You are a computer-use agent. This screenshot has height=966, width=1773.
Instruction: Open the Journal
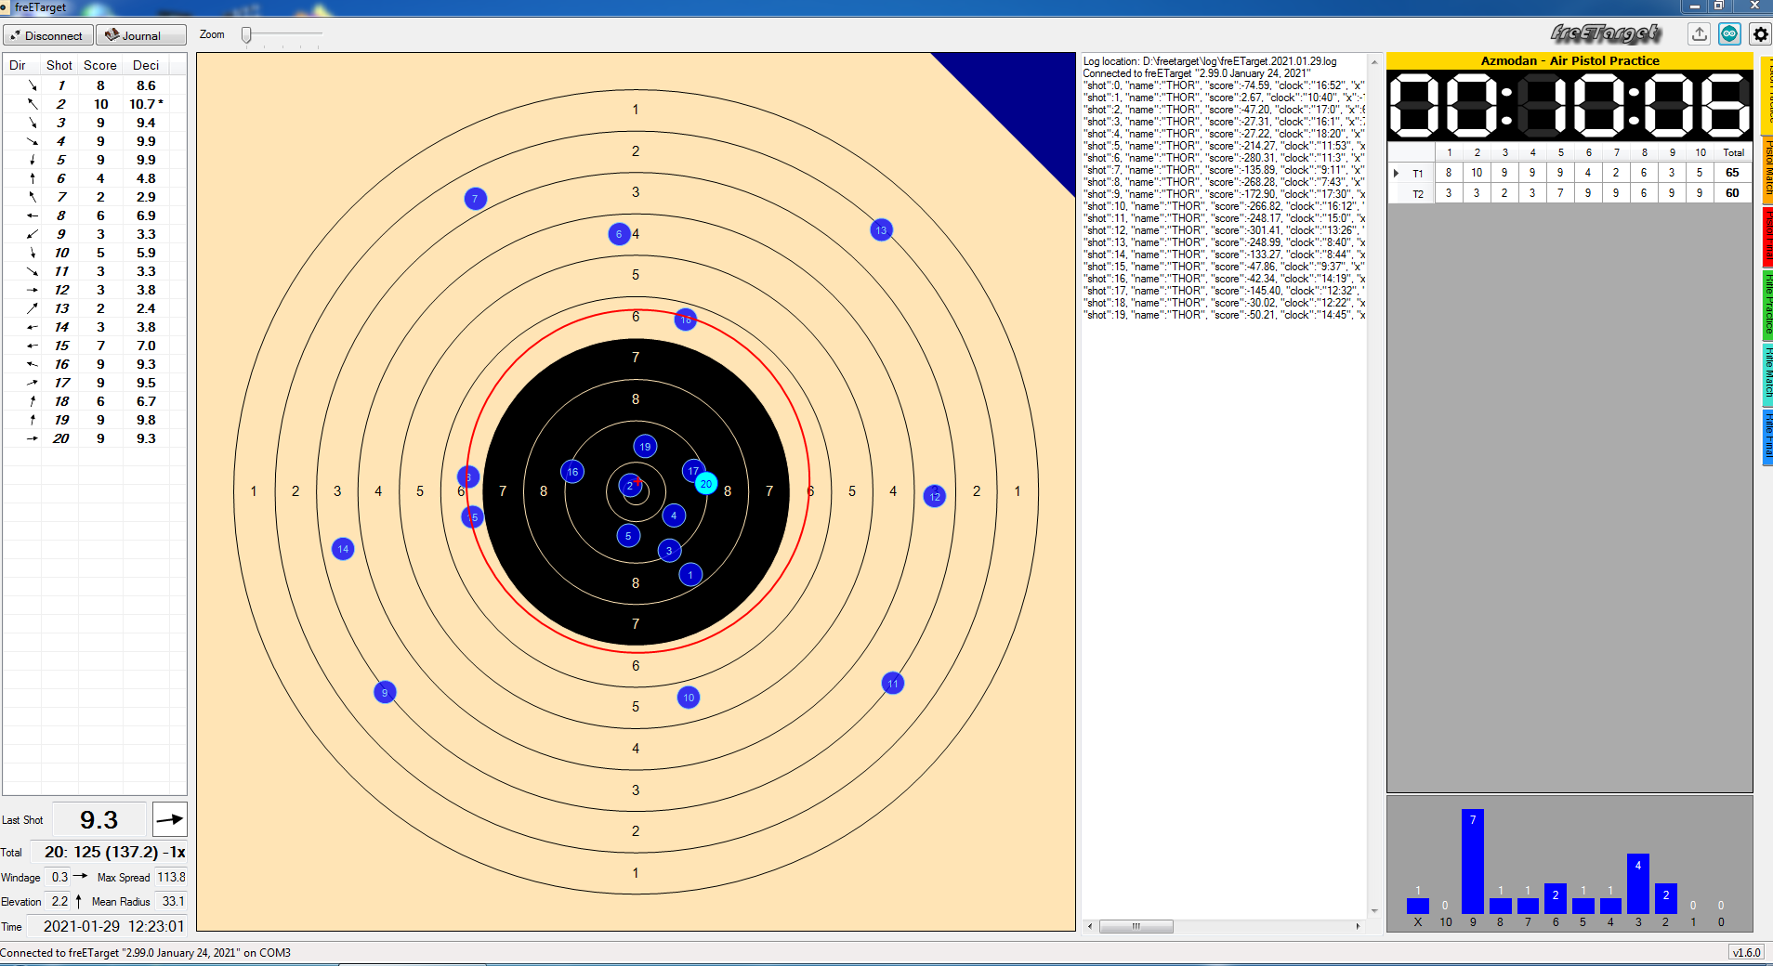point(141,35)
